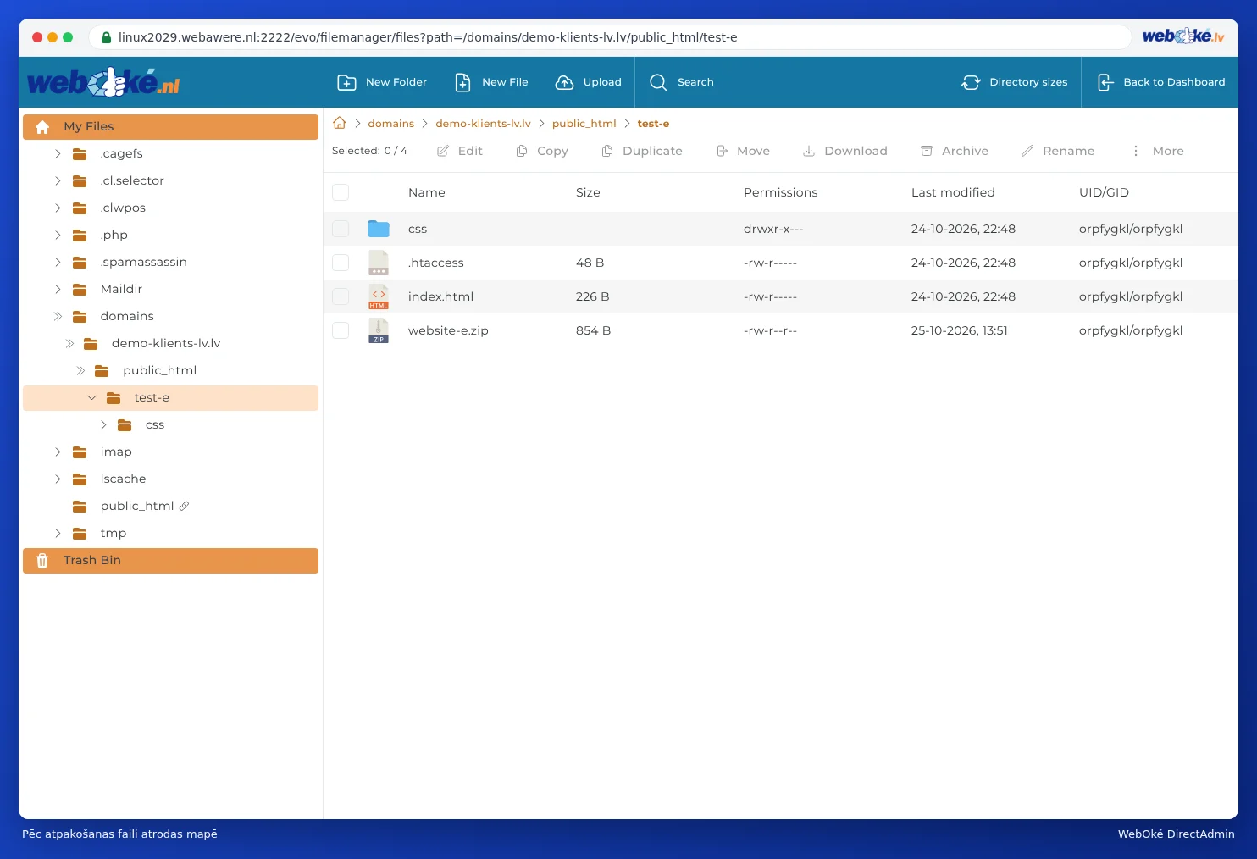Check the .htaccess row checkbox
1257x859 pixels.
(341, 263)
